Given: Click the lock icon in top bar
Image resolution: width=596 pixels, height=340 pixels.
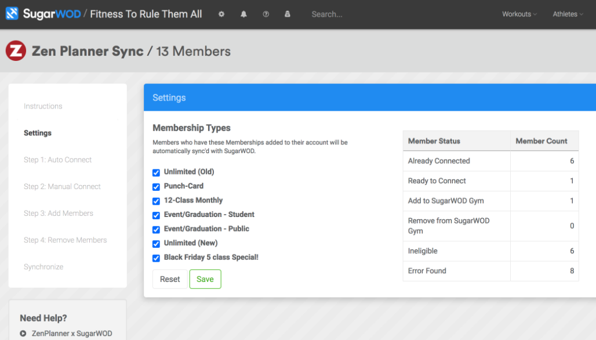Looking at the screenshot, I should tap(288, 14).
